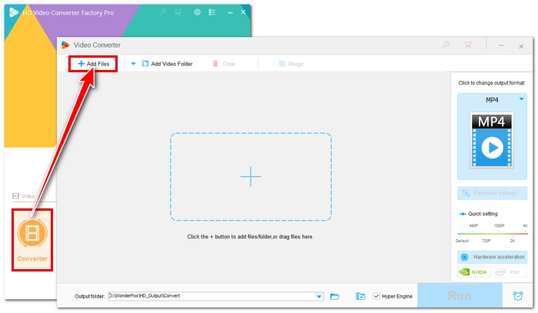
Task: Click the Merge button
Action: pos(291,64)
